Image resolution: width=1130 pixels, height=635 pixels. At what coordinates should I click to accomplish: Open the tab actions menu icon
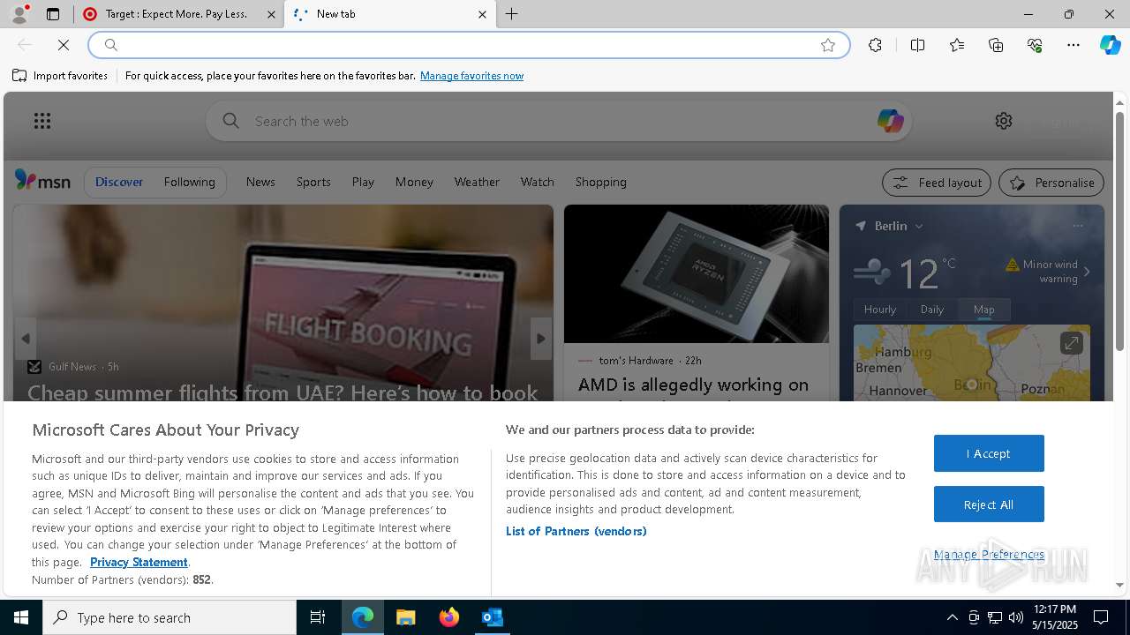click(x=53, y=14)
